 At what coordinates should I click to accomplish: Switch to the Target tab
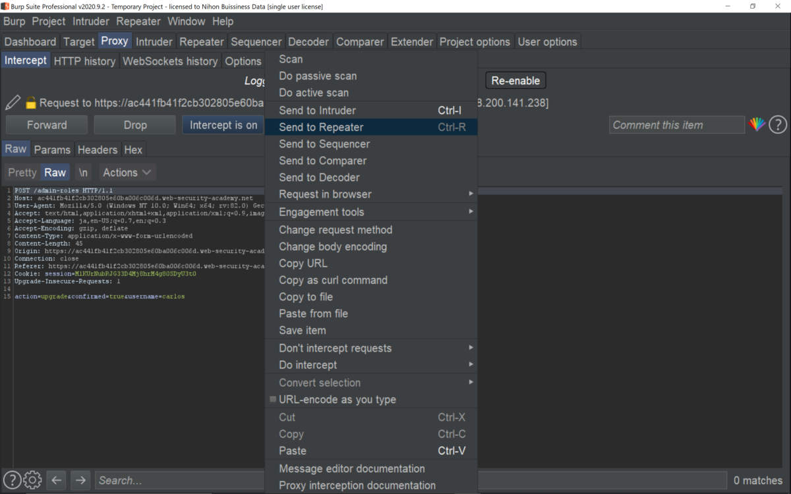pyautogui.click(x=79, y=41)
